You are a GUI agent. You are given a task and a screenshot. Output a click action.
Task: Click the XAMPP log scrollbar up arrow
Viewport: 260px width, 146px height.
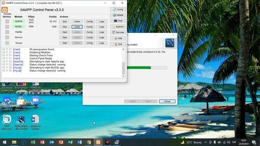(x=123, y=49)
